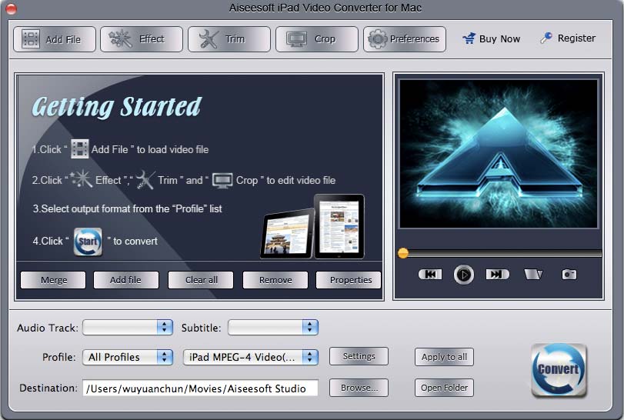Click the Clear all button
The height and width of the screenshot is (420, 624).
tap(202, 280)
